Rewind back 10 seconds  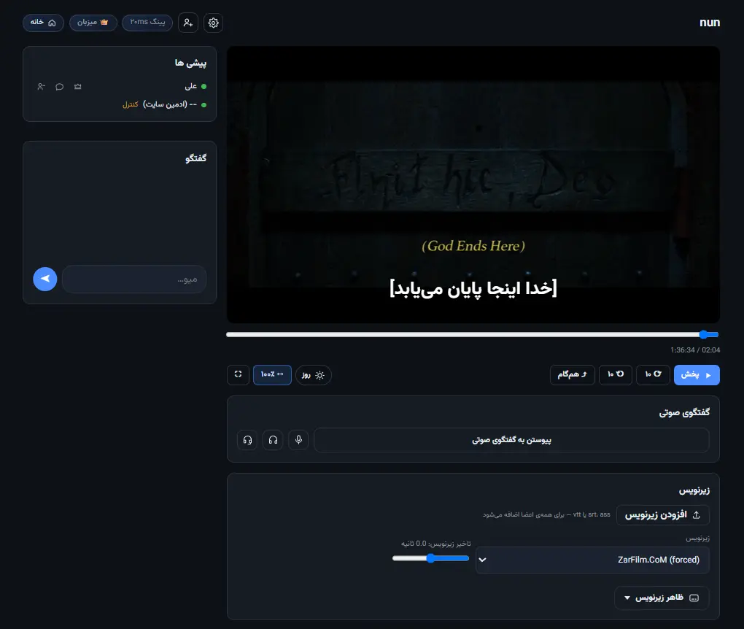[x=616, y=375]
